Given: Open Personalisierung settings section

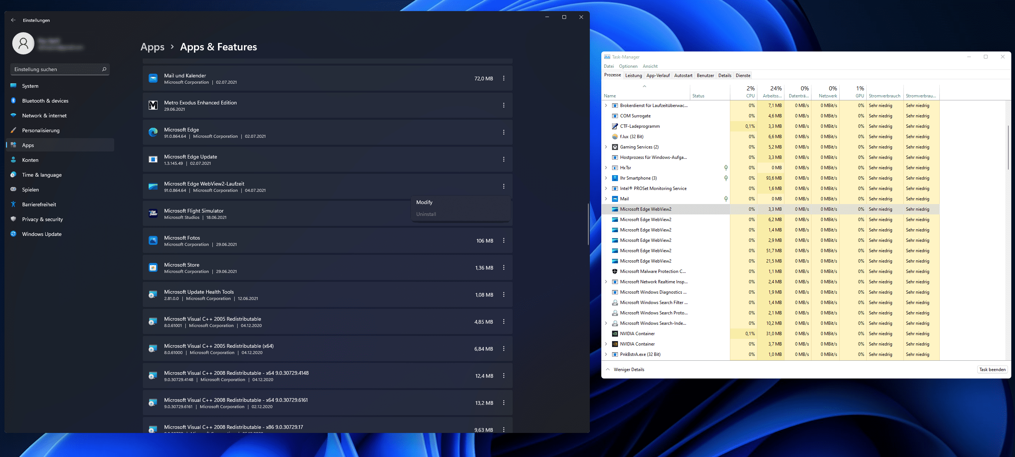Looking at the screenshot, I should [x=60, y=130].
